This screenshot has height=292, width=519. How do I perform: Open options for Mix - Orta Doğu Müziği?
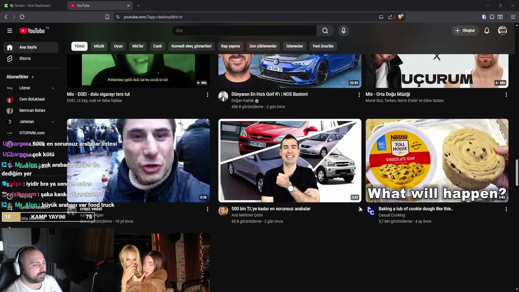click(x=506, y=94)
